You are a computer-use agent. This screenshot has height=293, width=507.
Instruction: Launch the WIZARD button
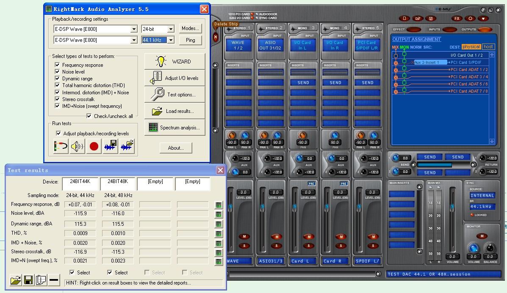175,61
